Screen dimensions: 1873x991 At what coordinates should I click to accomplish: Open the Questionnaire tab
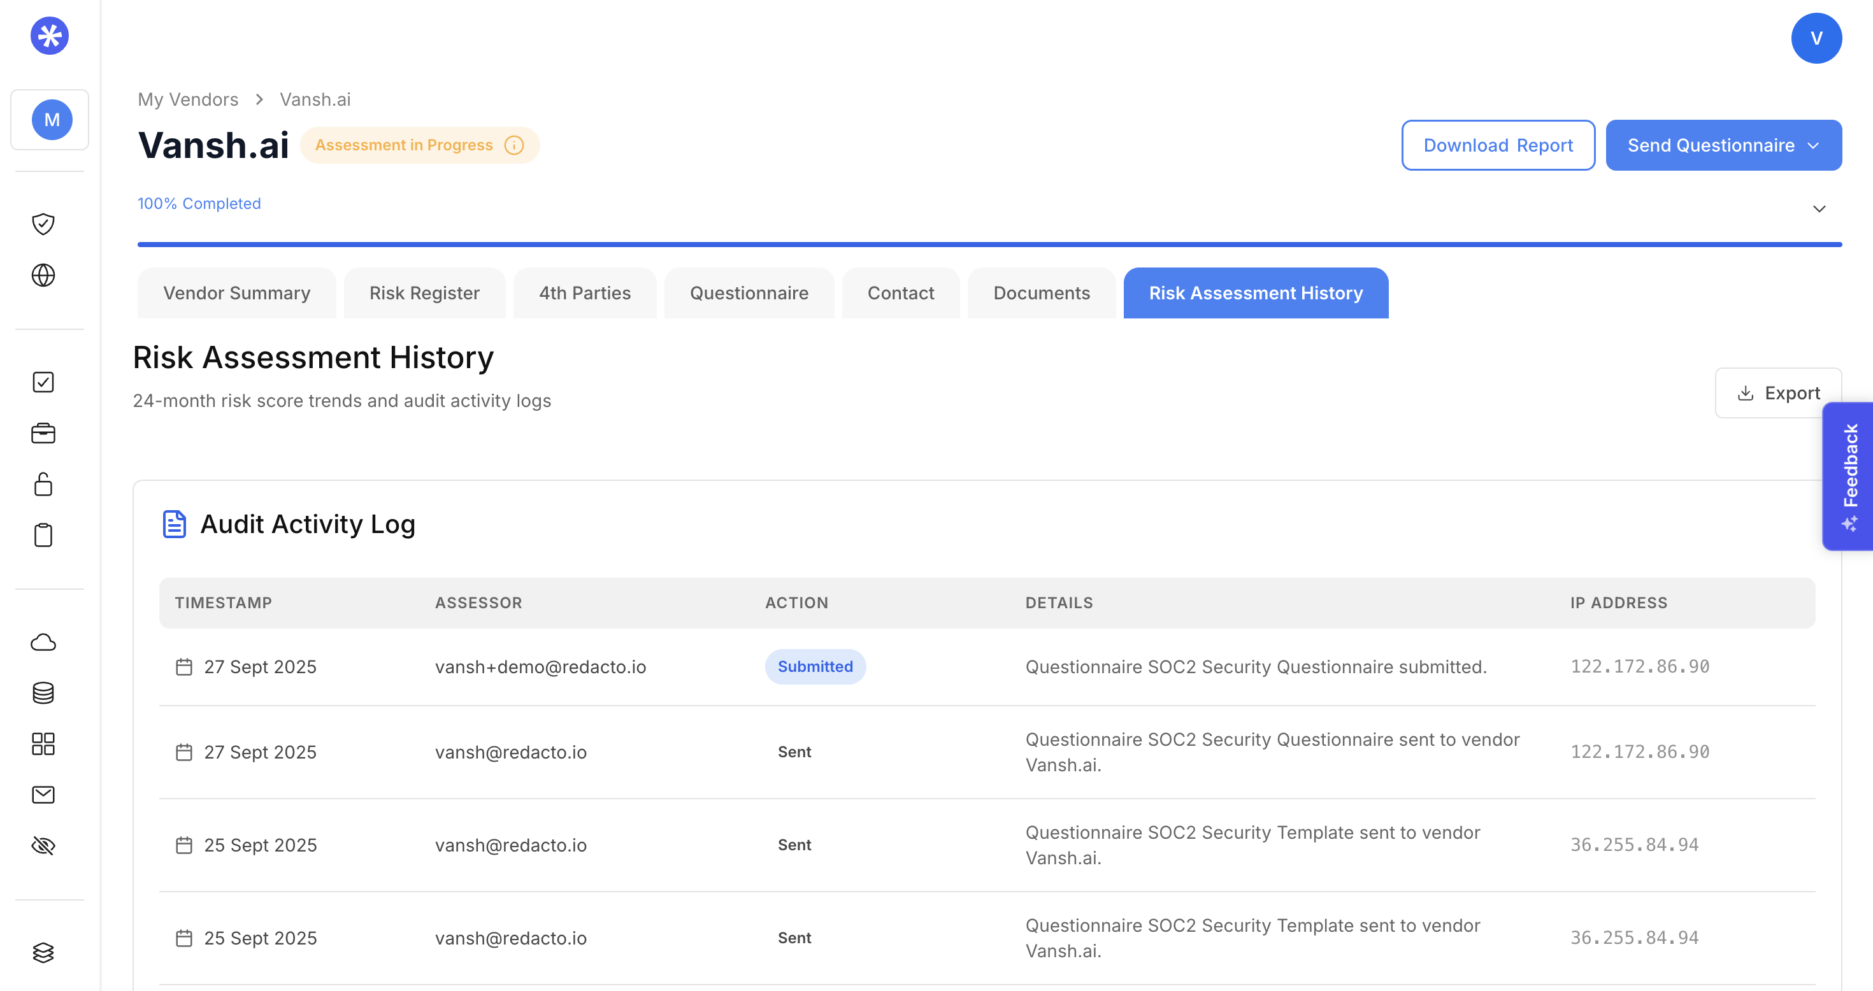(x=749, y=293)
